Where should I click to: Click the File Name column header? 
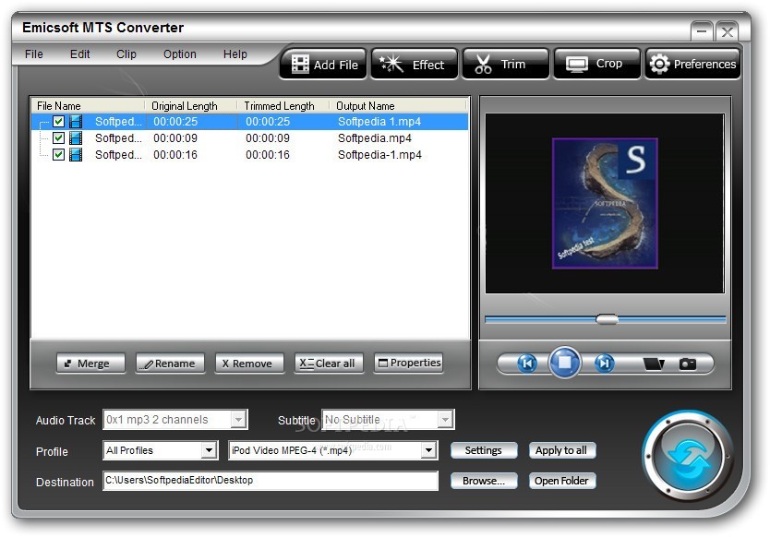88,105
